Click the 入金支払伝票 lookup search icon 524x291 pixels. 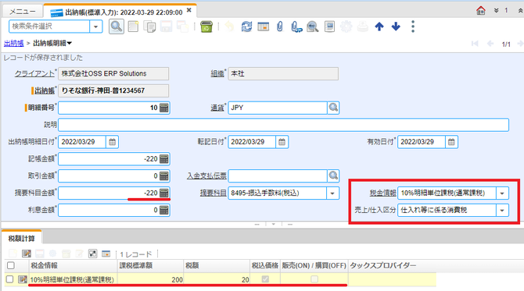coord(333,176)
